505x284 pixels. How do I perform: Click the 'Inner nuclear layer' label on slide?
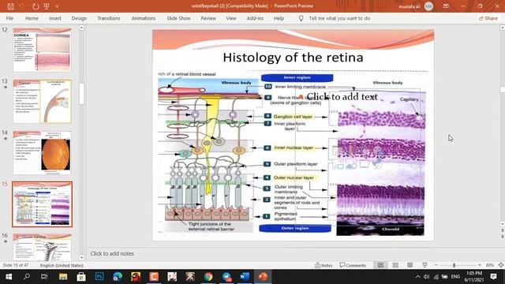click(x=294, y=148)
